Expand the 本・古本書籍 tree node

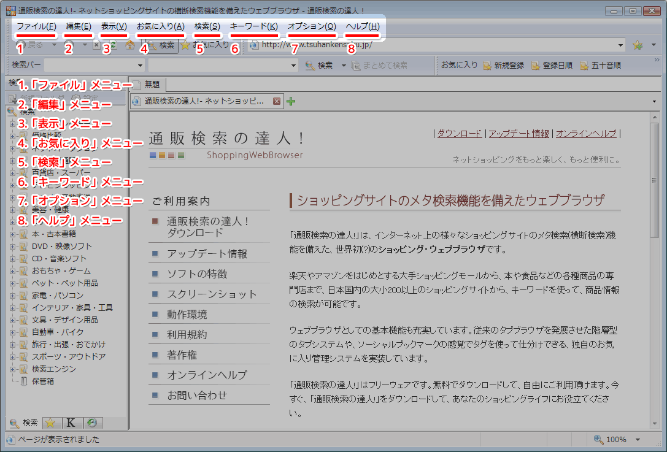point(12,234)
